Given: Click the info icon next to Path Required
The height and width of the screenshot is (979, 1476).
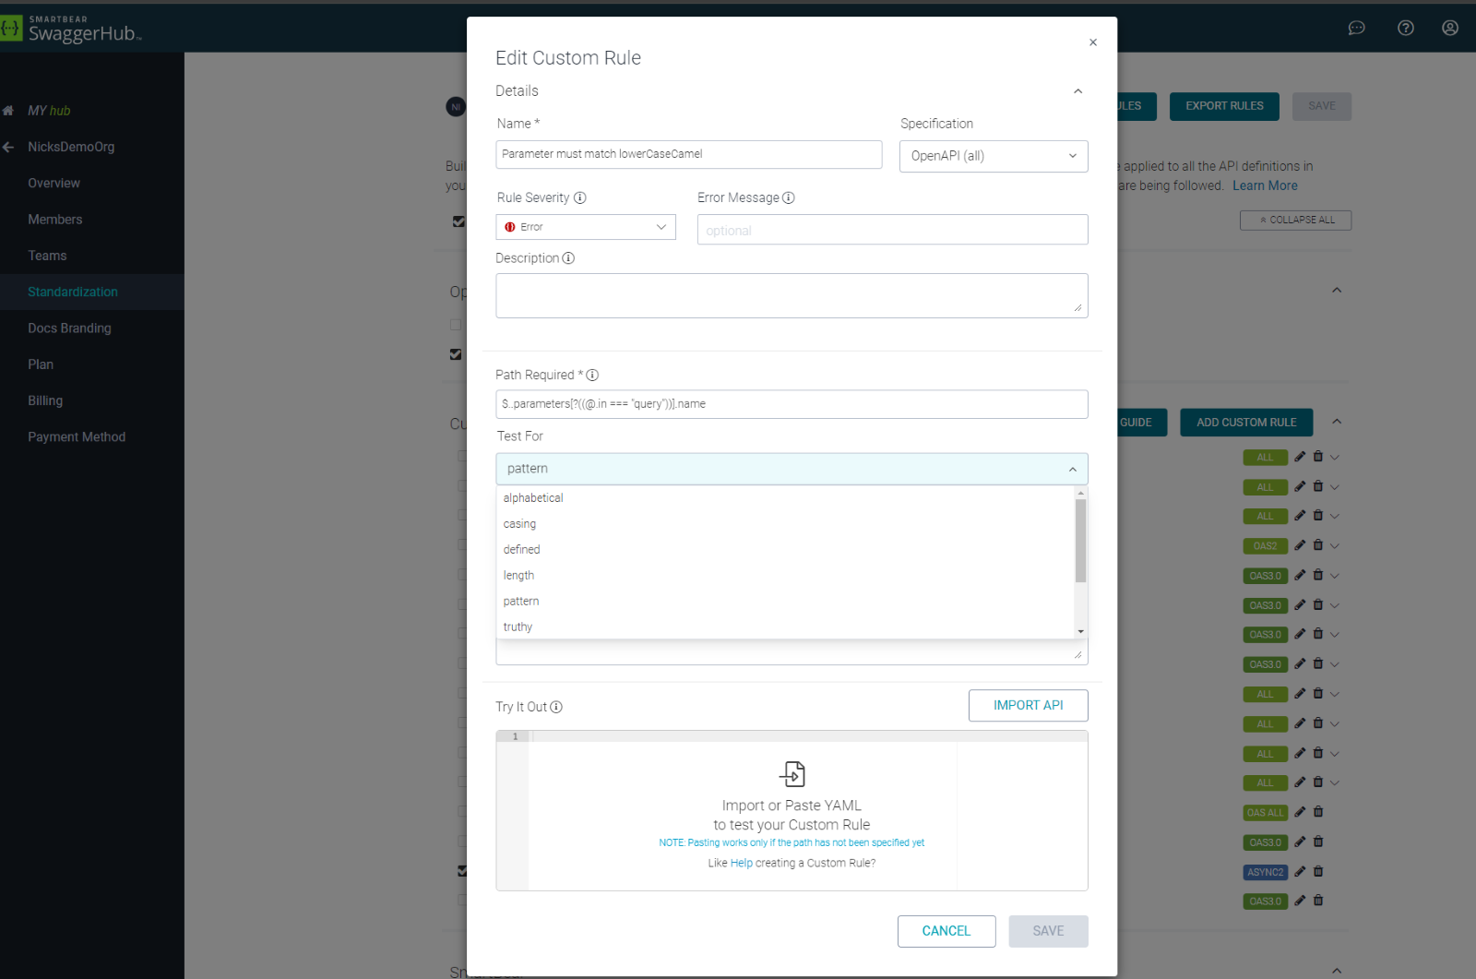Looking at the screenshot, I should tap(592, 375).
